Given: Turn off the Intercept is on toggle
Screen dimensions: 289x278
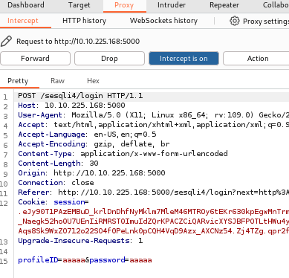Looking at the screenshot, I should (184, 59).
